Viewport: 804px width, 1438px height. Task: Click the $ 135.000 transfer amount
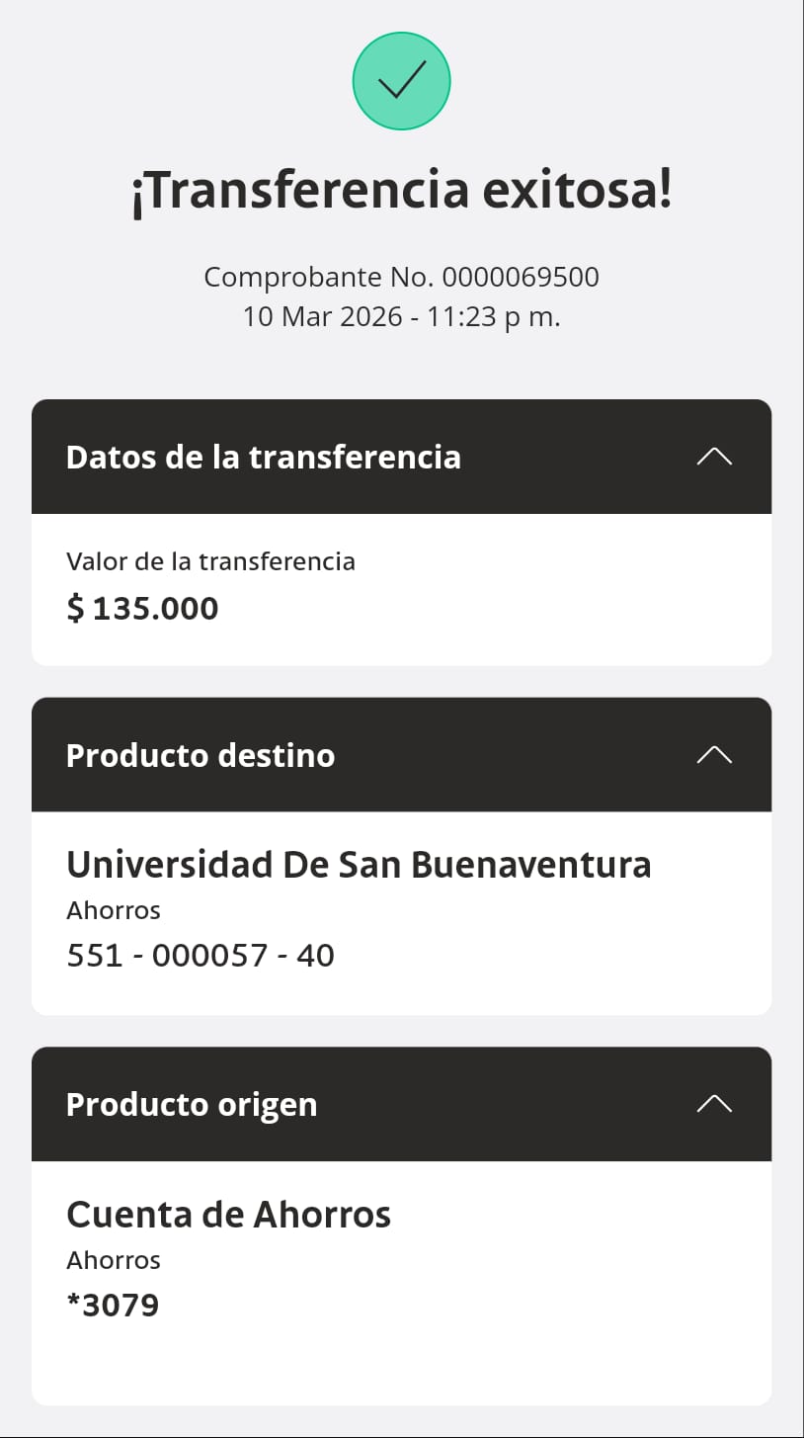[x=142, y=608]
